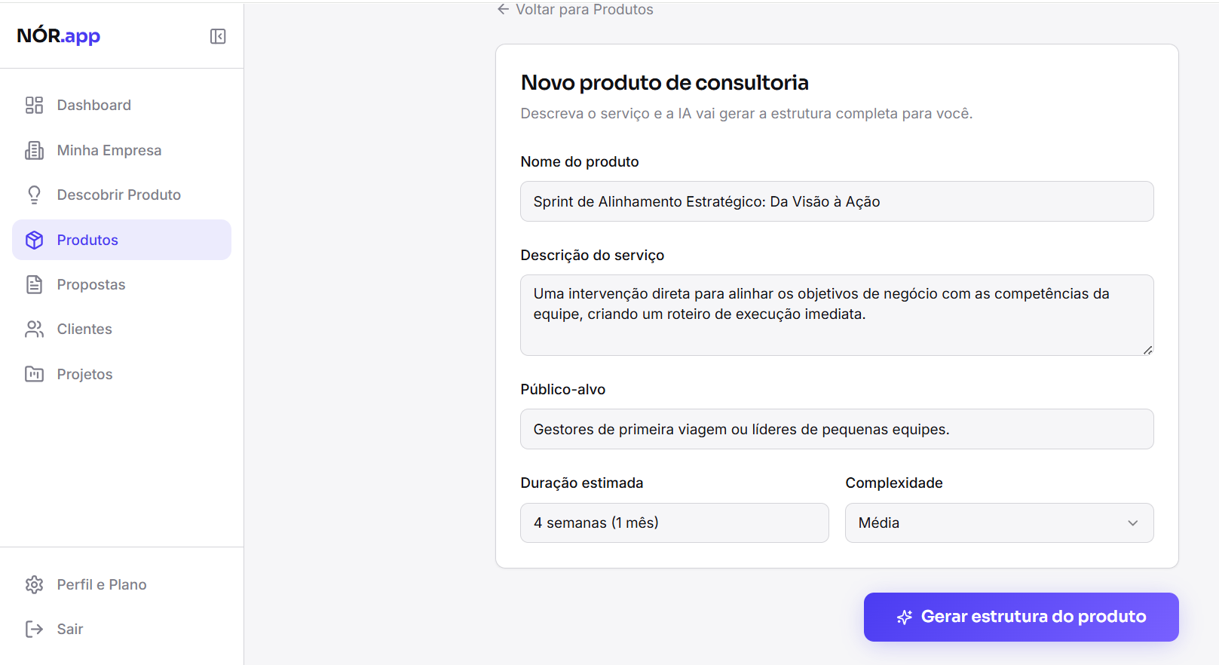Open the Dashboard sidebar entry
This screenshot has height=665, width=1219.
93,105
